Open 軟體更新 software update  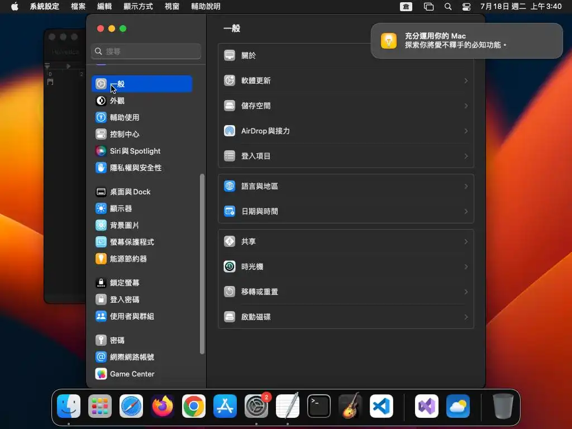coord(346,80)
